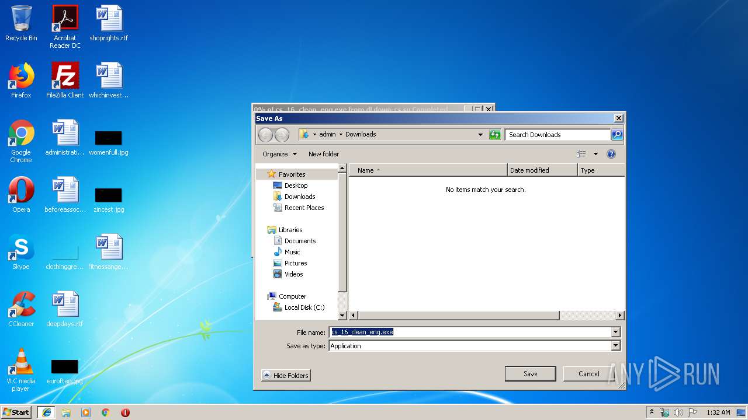Open Internet Explorer in taskbar
Image resolution: width=748 pixels, height=420 pixels.
pyautogui.click(x=47, y=412)
